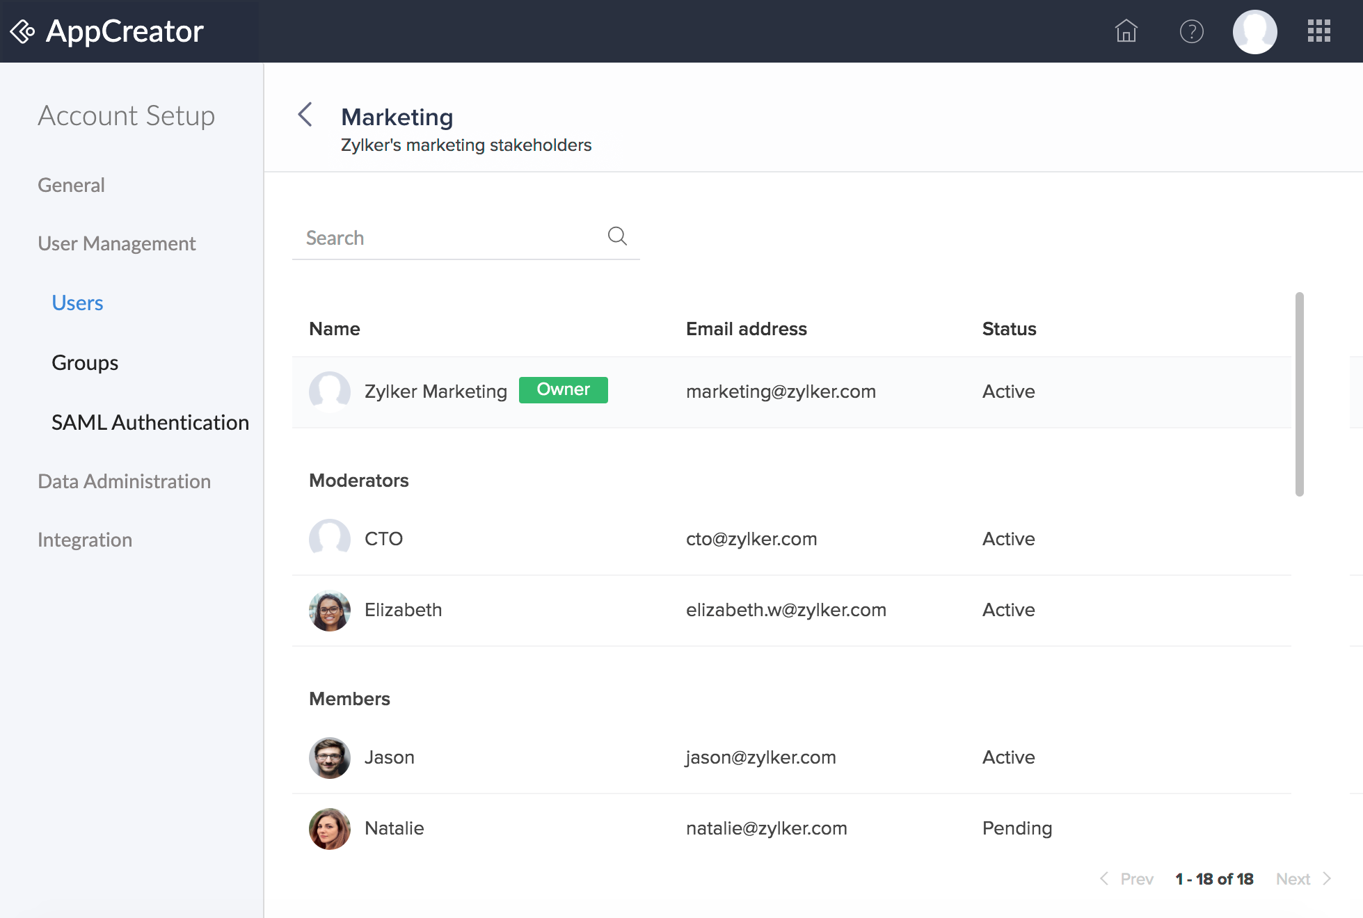Viewport: 1363px width, 918px height.
Task: Switch to the Groups section
Action: tap(84, 362)
